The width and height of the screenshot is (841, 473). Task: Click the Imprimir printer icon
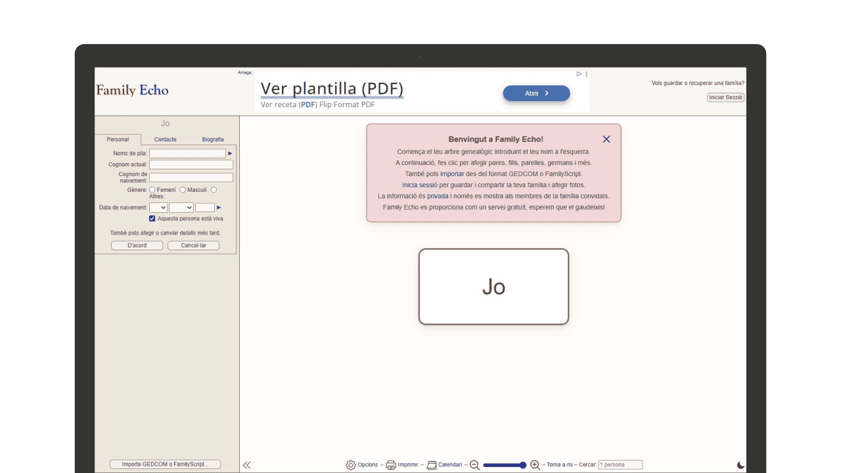pyautogui.click(x=391, y=465)
